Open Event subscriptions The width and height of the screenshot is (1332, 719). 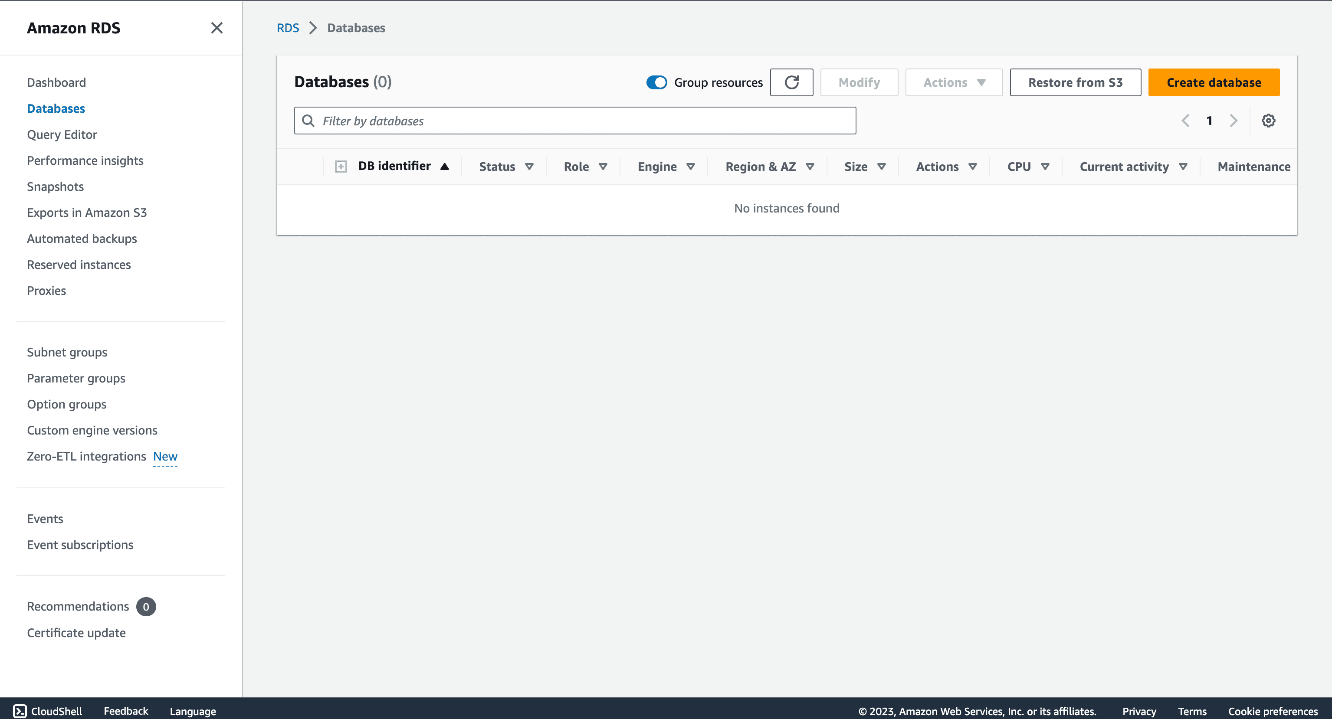coord(80,545)
